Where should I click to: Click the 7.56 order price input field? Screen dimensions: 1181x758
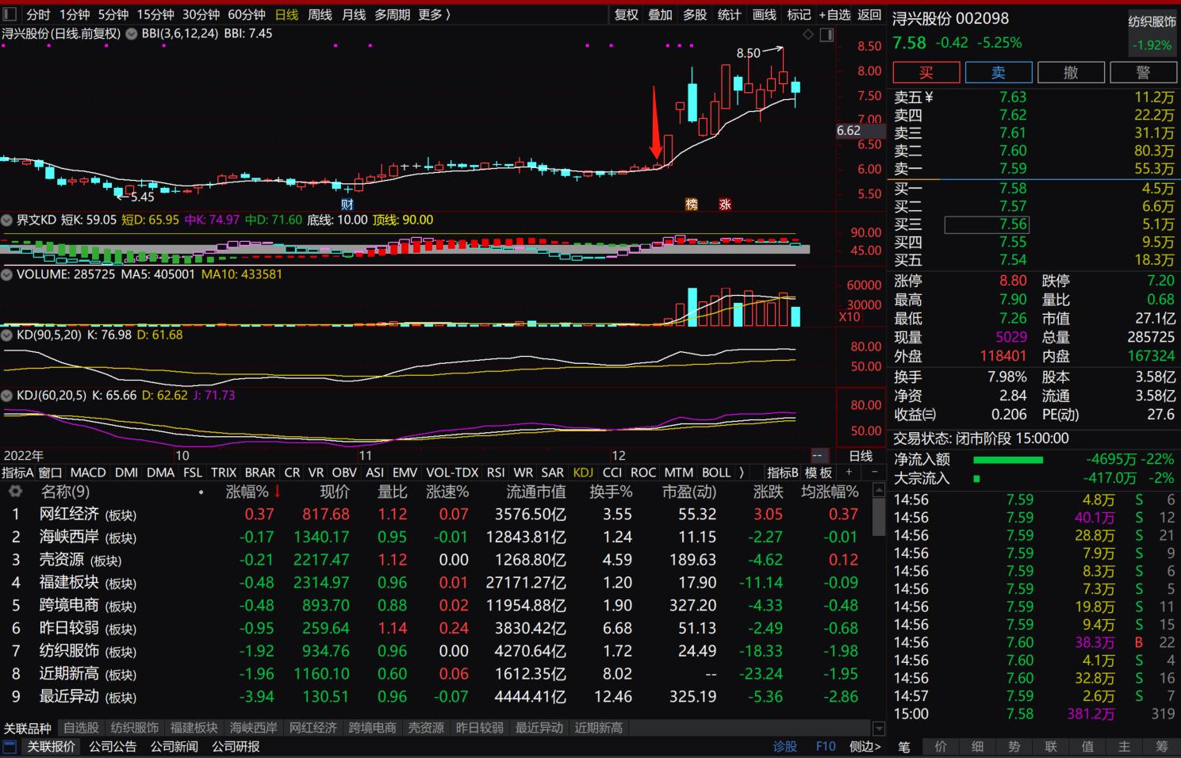pyautogui.click(x=987, y=225)
